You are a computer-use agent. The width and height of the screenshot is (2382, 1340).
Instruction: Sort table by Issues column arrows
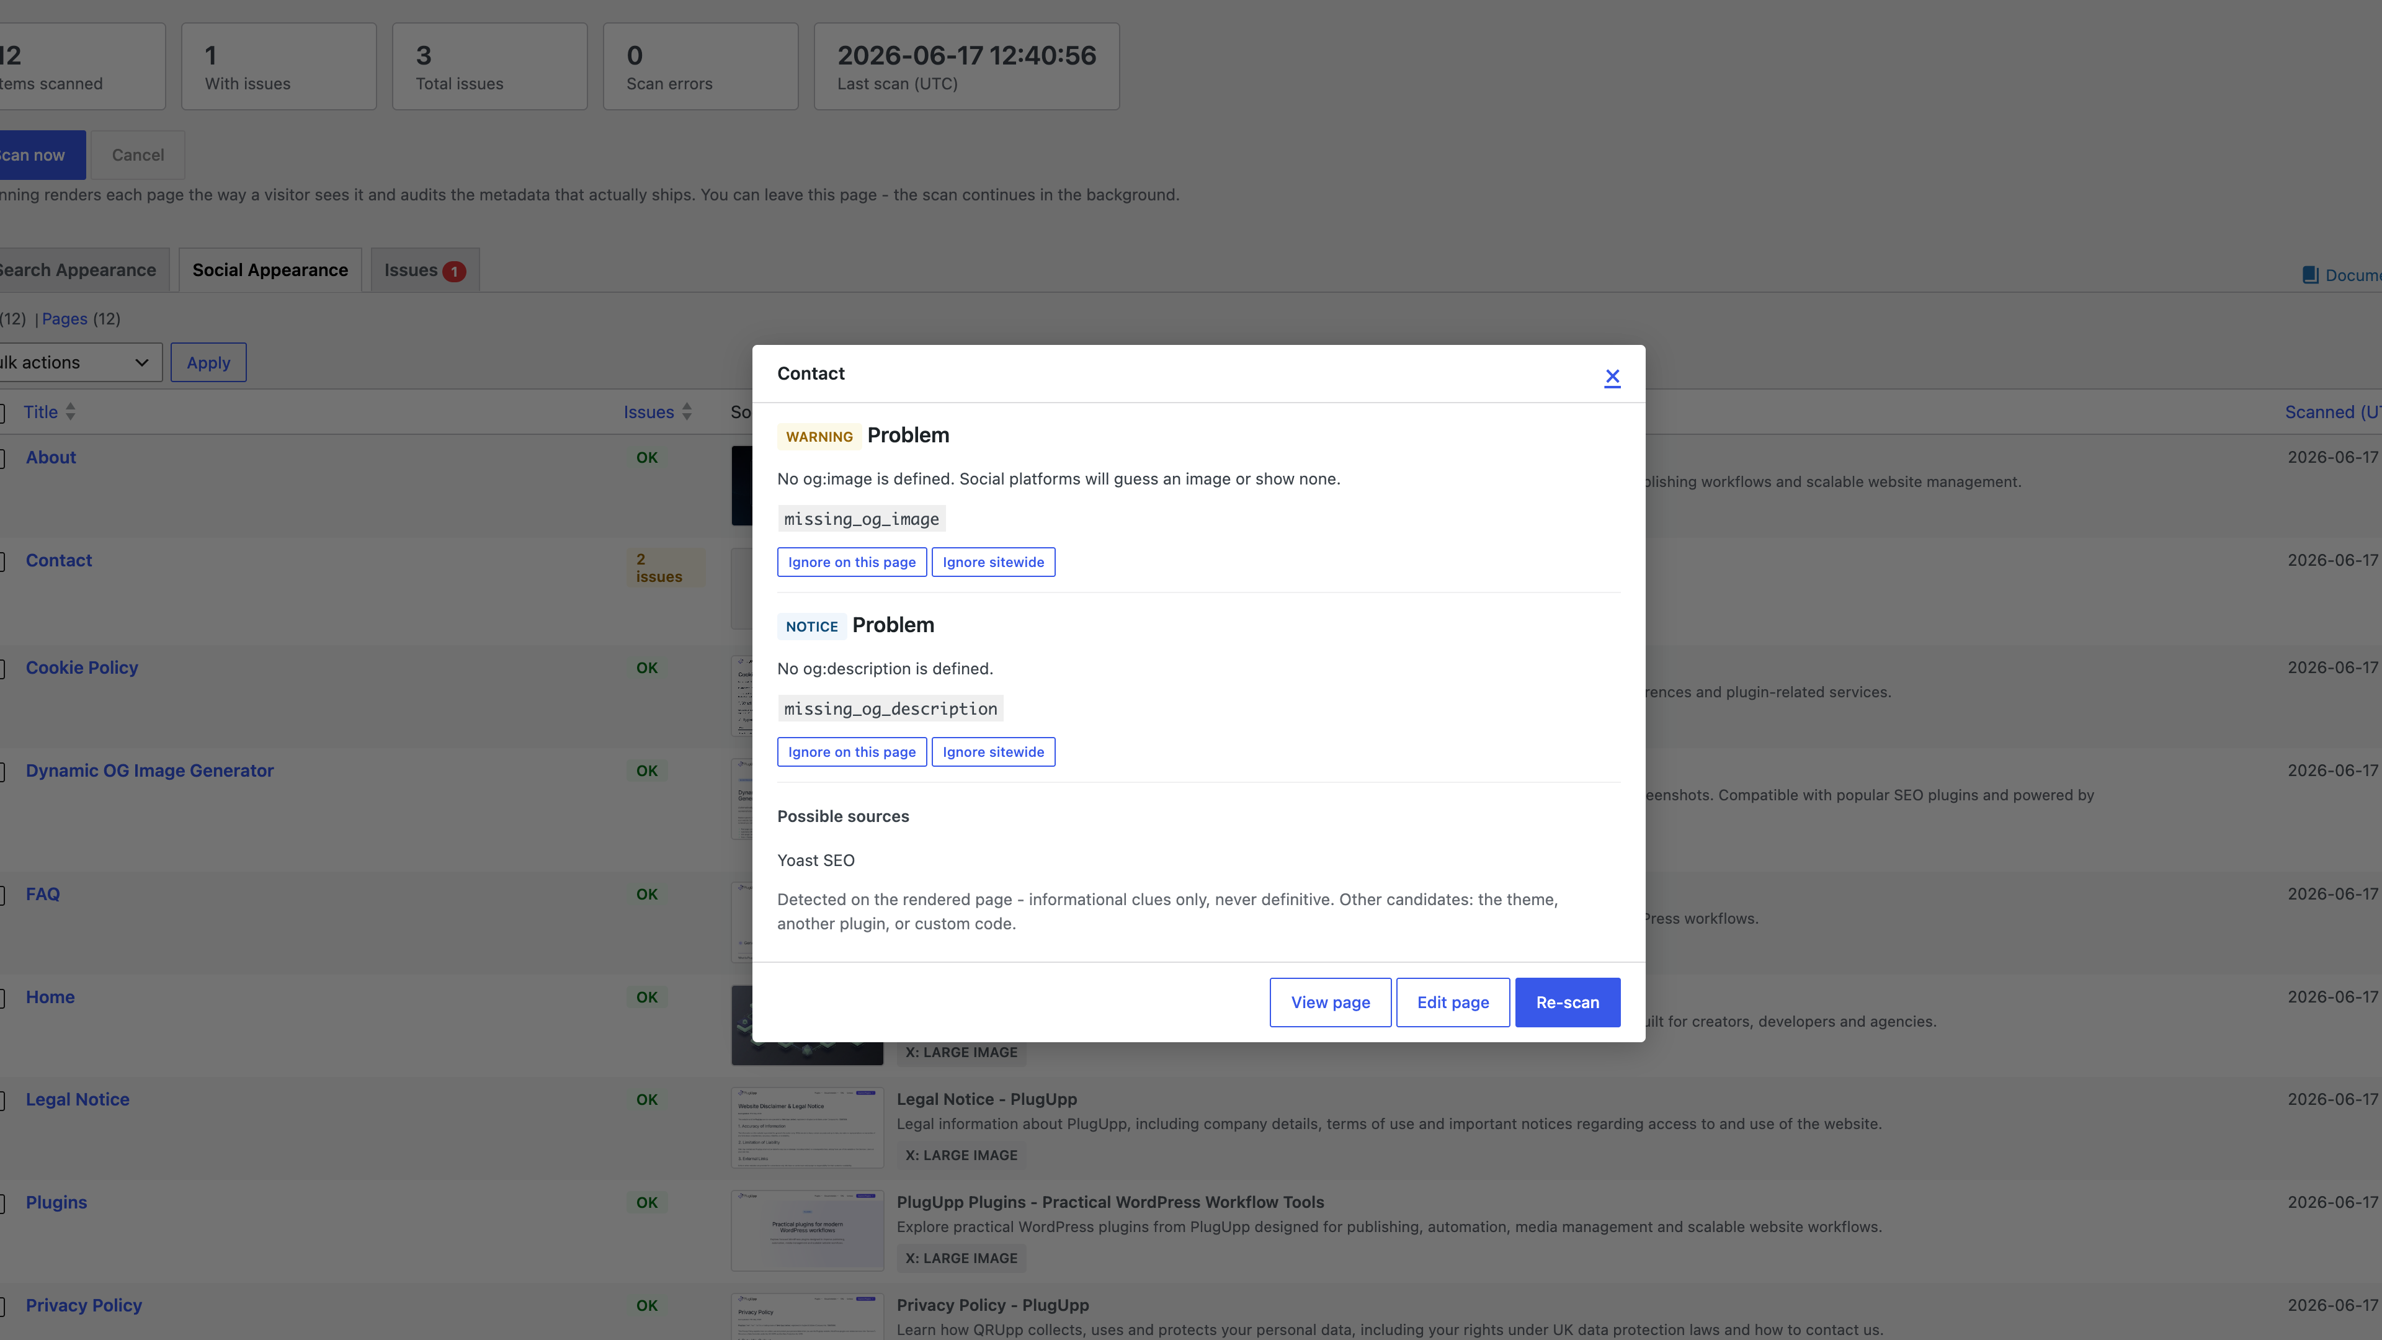686,413
